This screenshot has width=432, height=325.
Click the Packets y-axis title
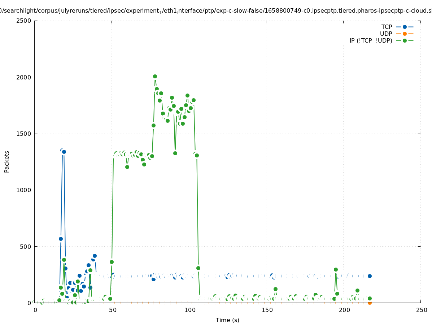click(7, 161)
